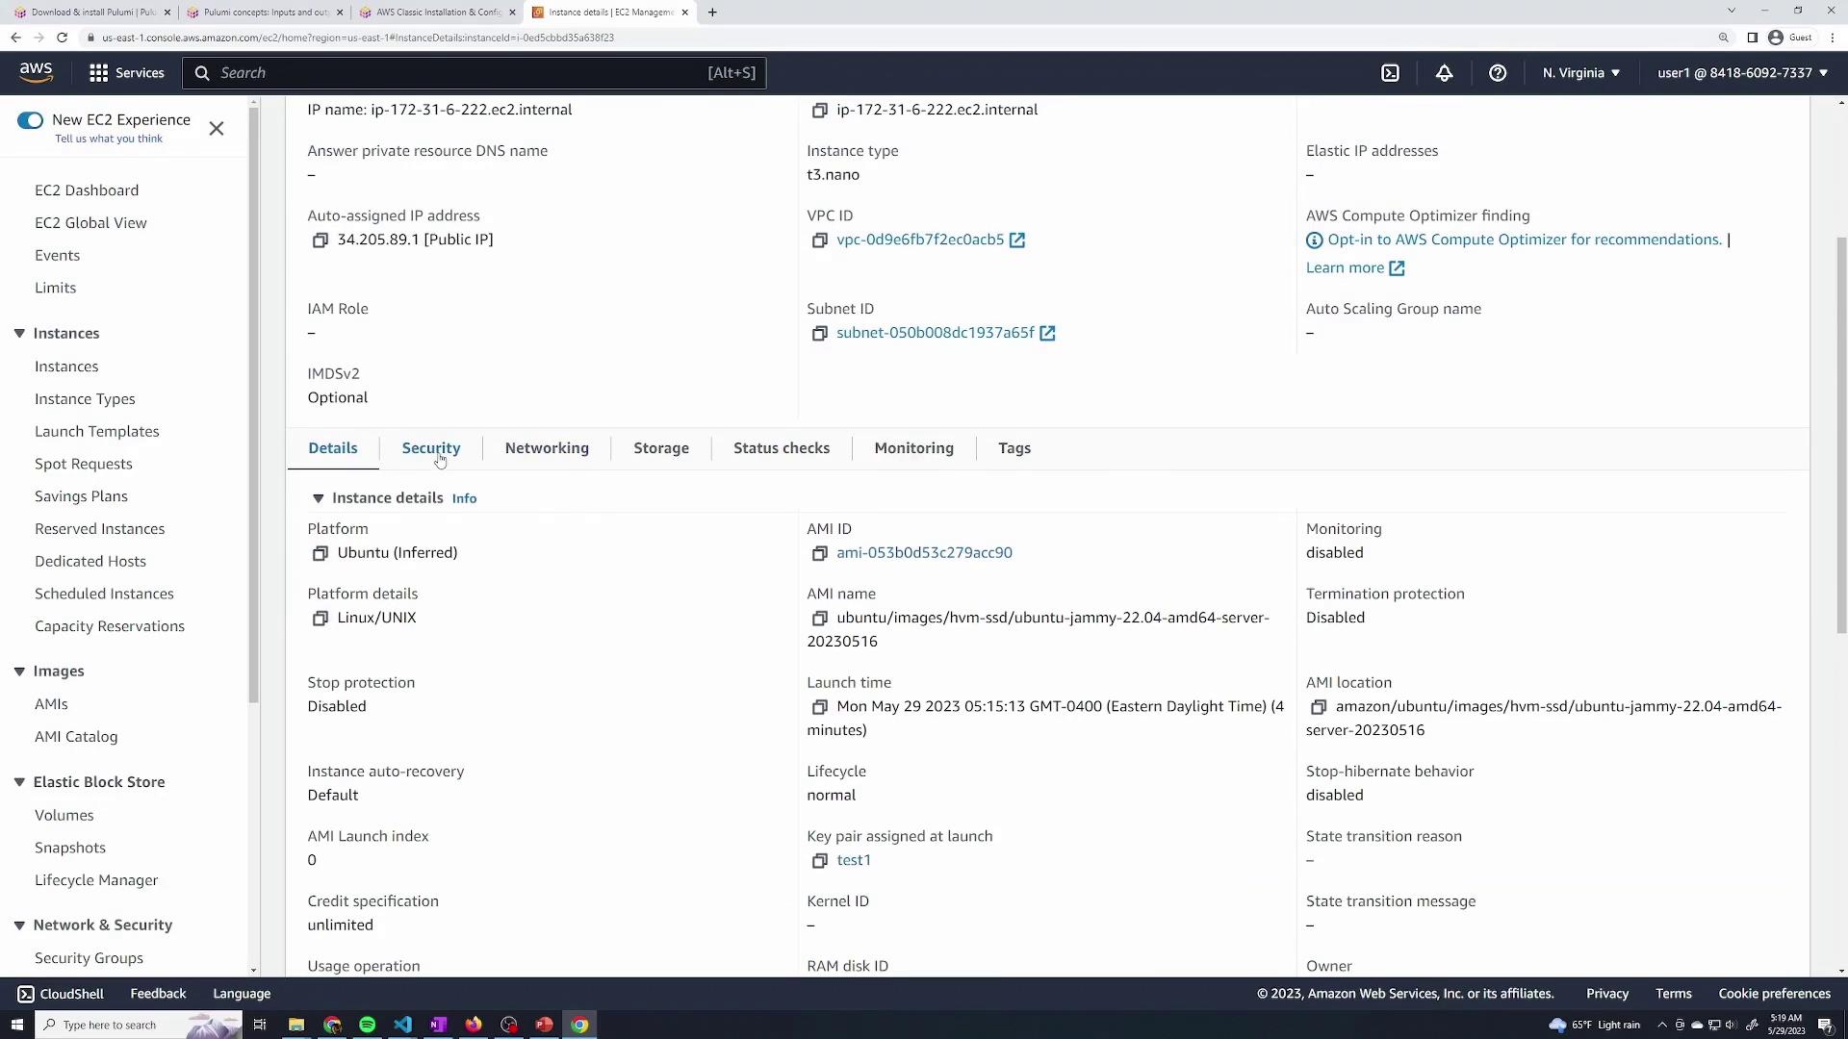Viewport: 1848px width, 1039px height.
Task: Open the notifications bell icon
Action: pyautogui.click(x=1444, y=73)
